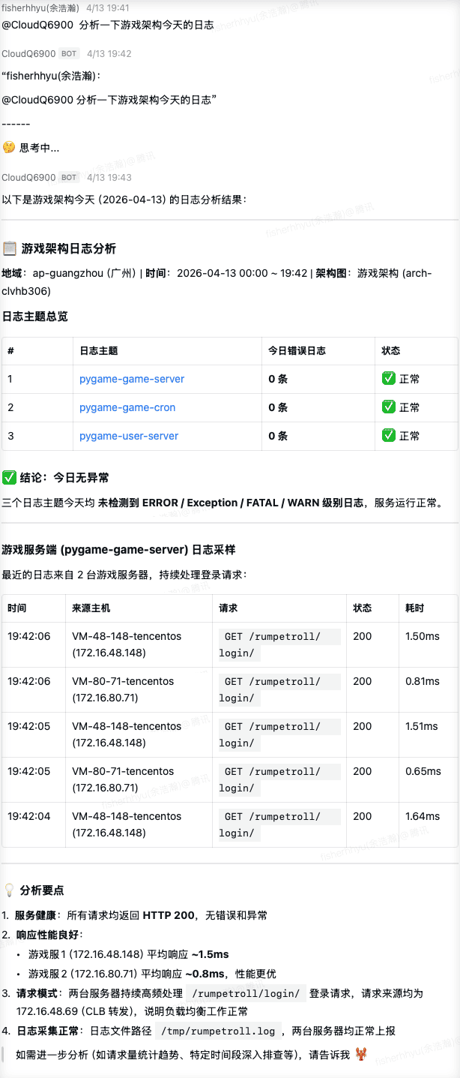The height and width of the screenshot is (1078, 460).
Task: Click the 游戏服 2 (172.16.80.71) bullet item
Action: [152, 974]
